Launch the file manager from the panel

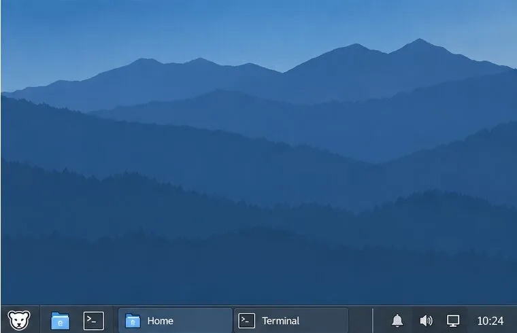60,321
